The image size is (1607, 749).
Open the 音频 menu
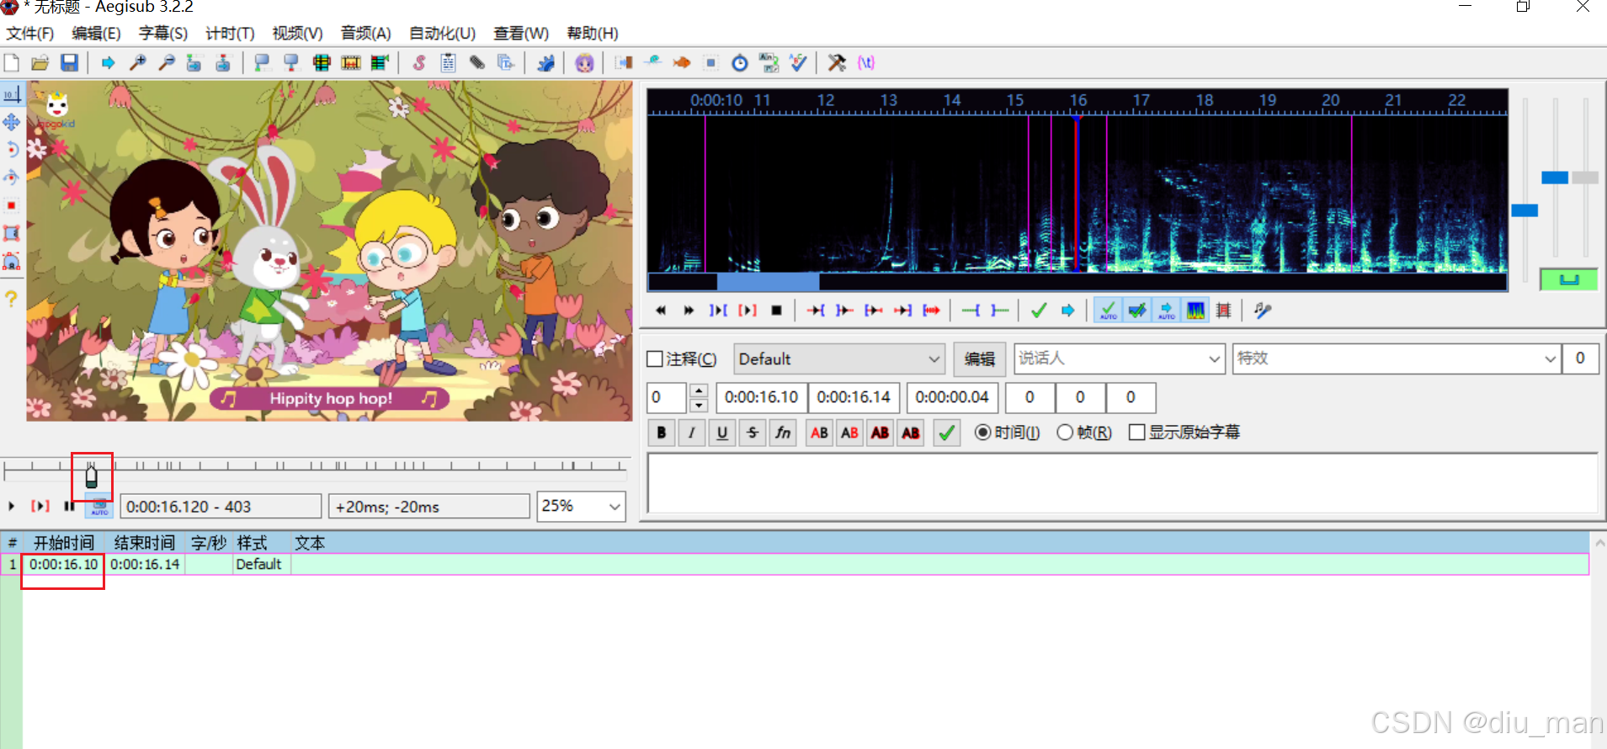[x=366, y=34]
